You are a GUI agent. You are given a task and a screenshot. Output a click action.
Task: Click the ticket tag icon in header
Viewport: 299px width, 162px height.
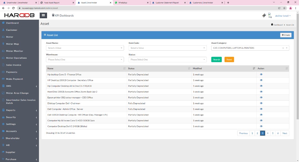264,16
